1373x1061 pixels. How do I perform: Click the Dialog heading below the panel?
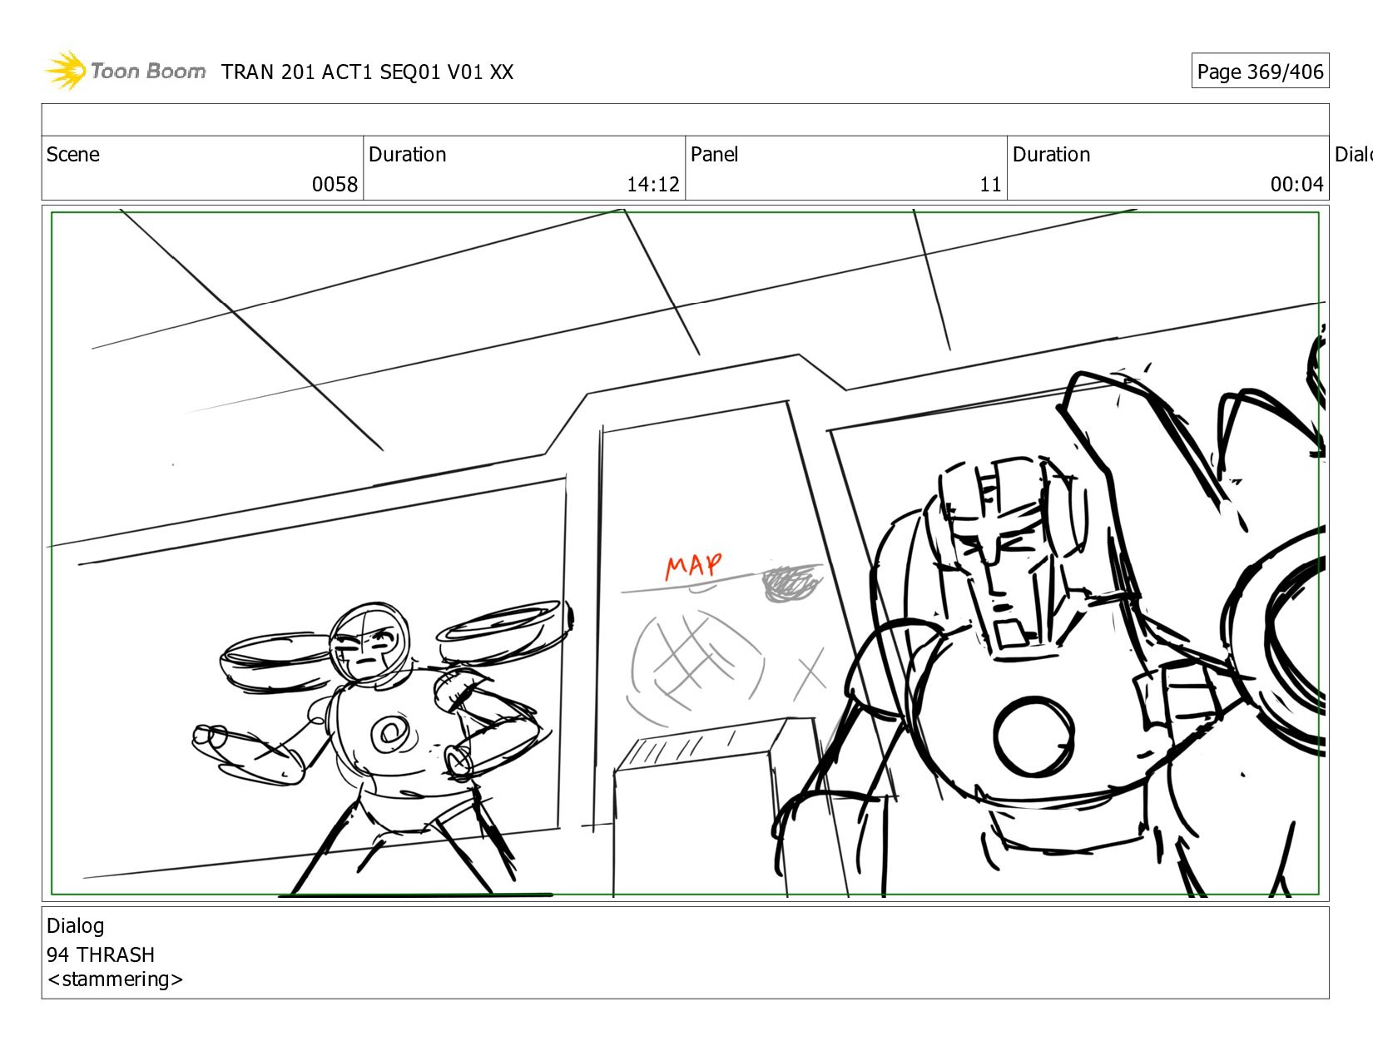tap(76, 926)
